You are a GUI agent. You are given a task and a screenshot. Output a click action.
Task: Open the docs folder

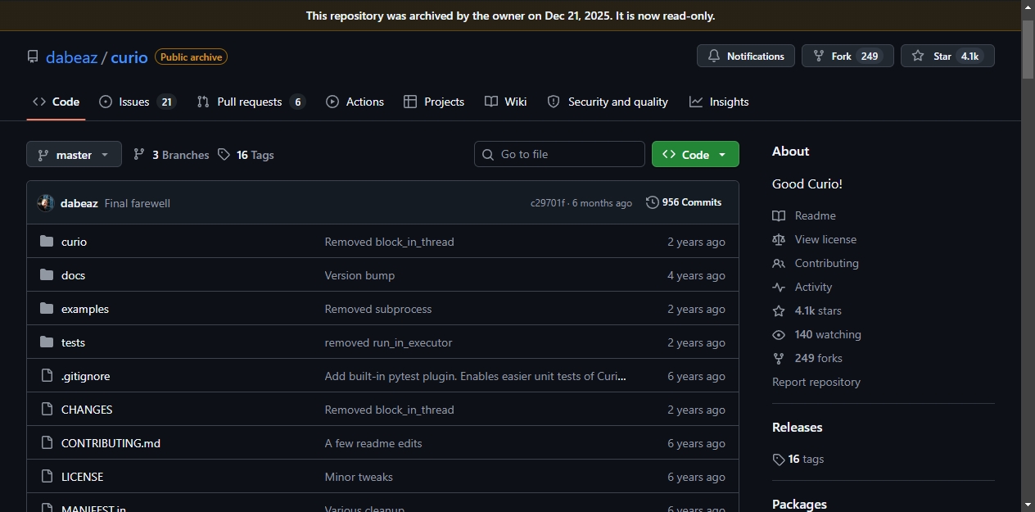(x=73, y=275)
